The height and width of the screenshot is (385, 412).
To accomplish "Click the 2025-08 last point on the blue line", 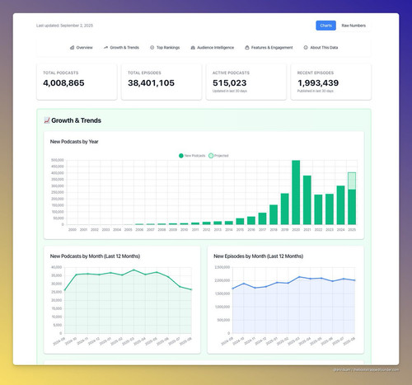I will click(354, 280).
